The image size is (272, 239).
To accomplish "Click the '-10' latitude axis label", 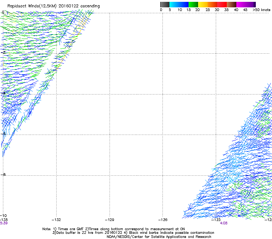I will [3, 215].
